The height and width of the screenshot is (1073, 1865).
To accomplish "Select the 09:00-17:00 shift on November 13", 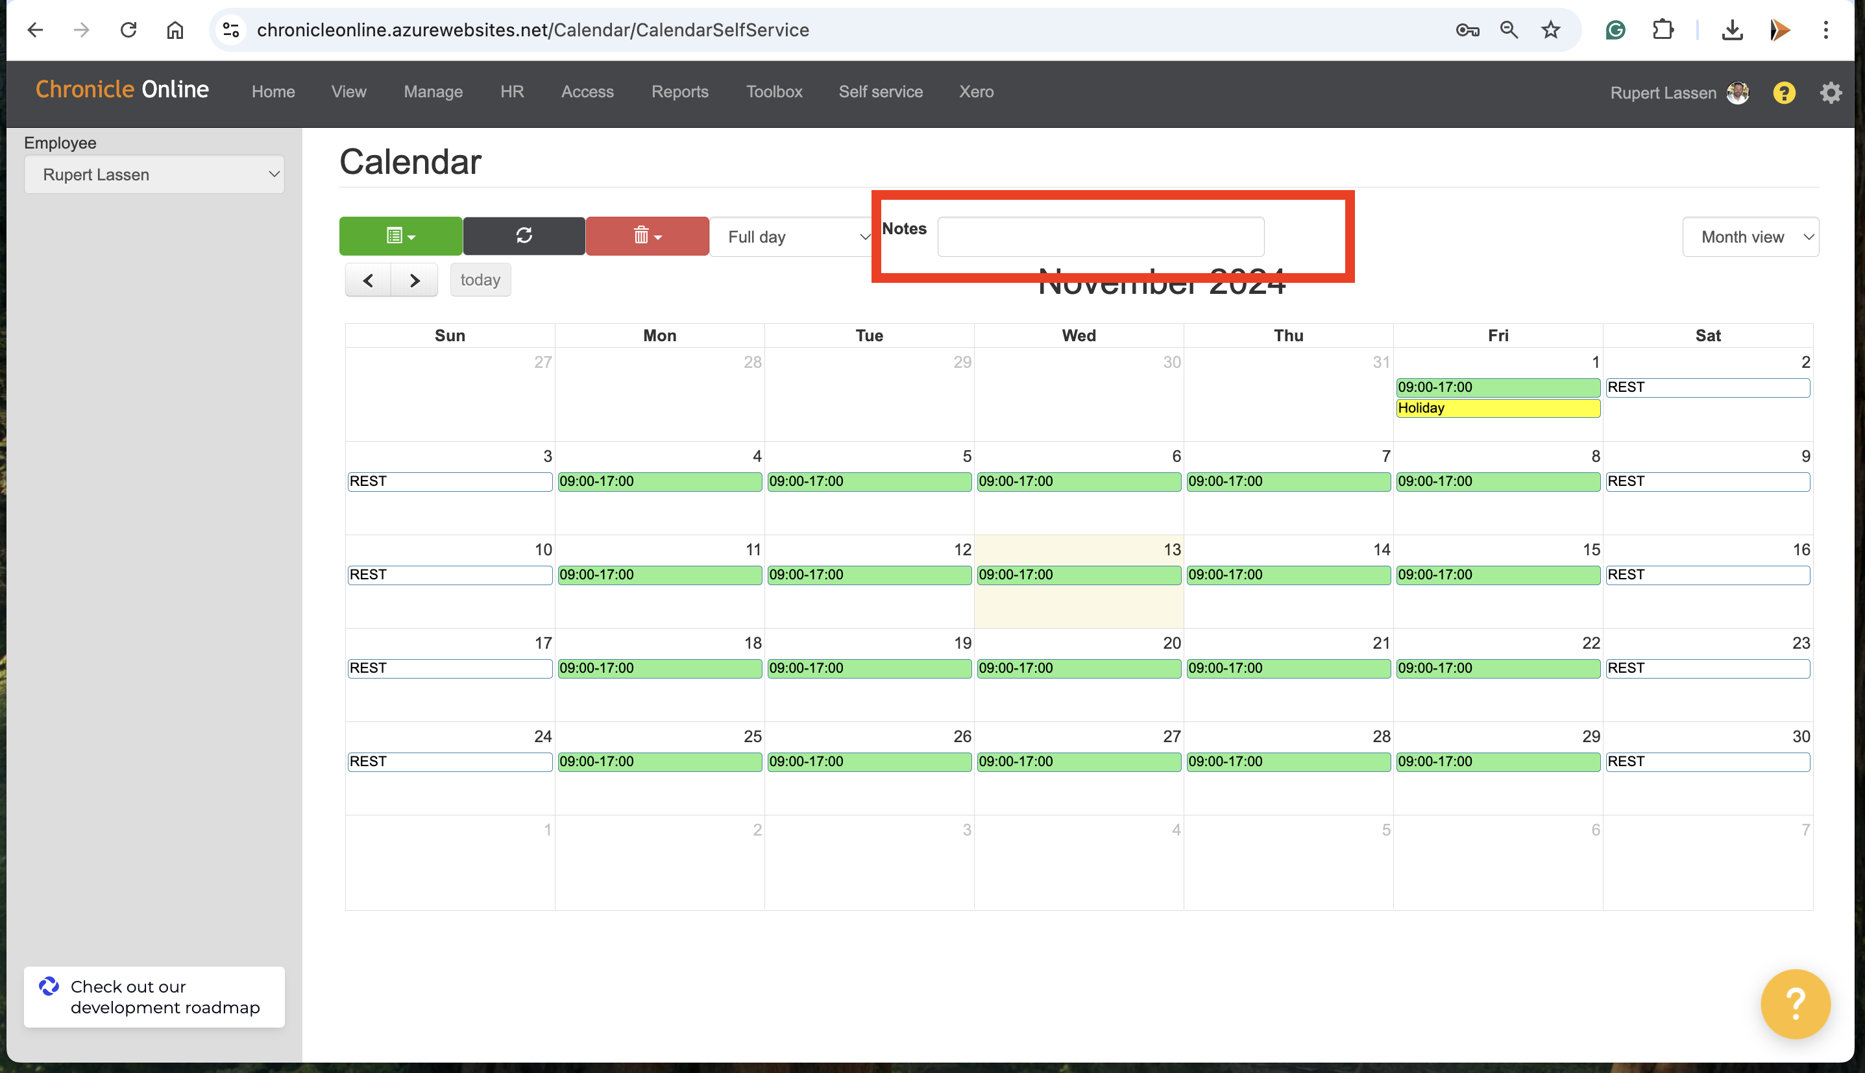I will [1079, 575].
